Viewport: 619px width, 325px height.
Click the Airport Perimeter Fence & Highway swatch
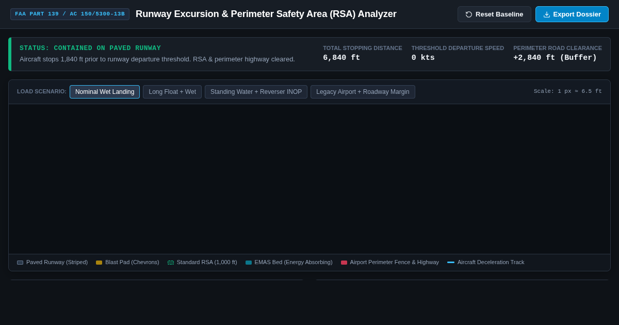[x=344, y=263]
